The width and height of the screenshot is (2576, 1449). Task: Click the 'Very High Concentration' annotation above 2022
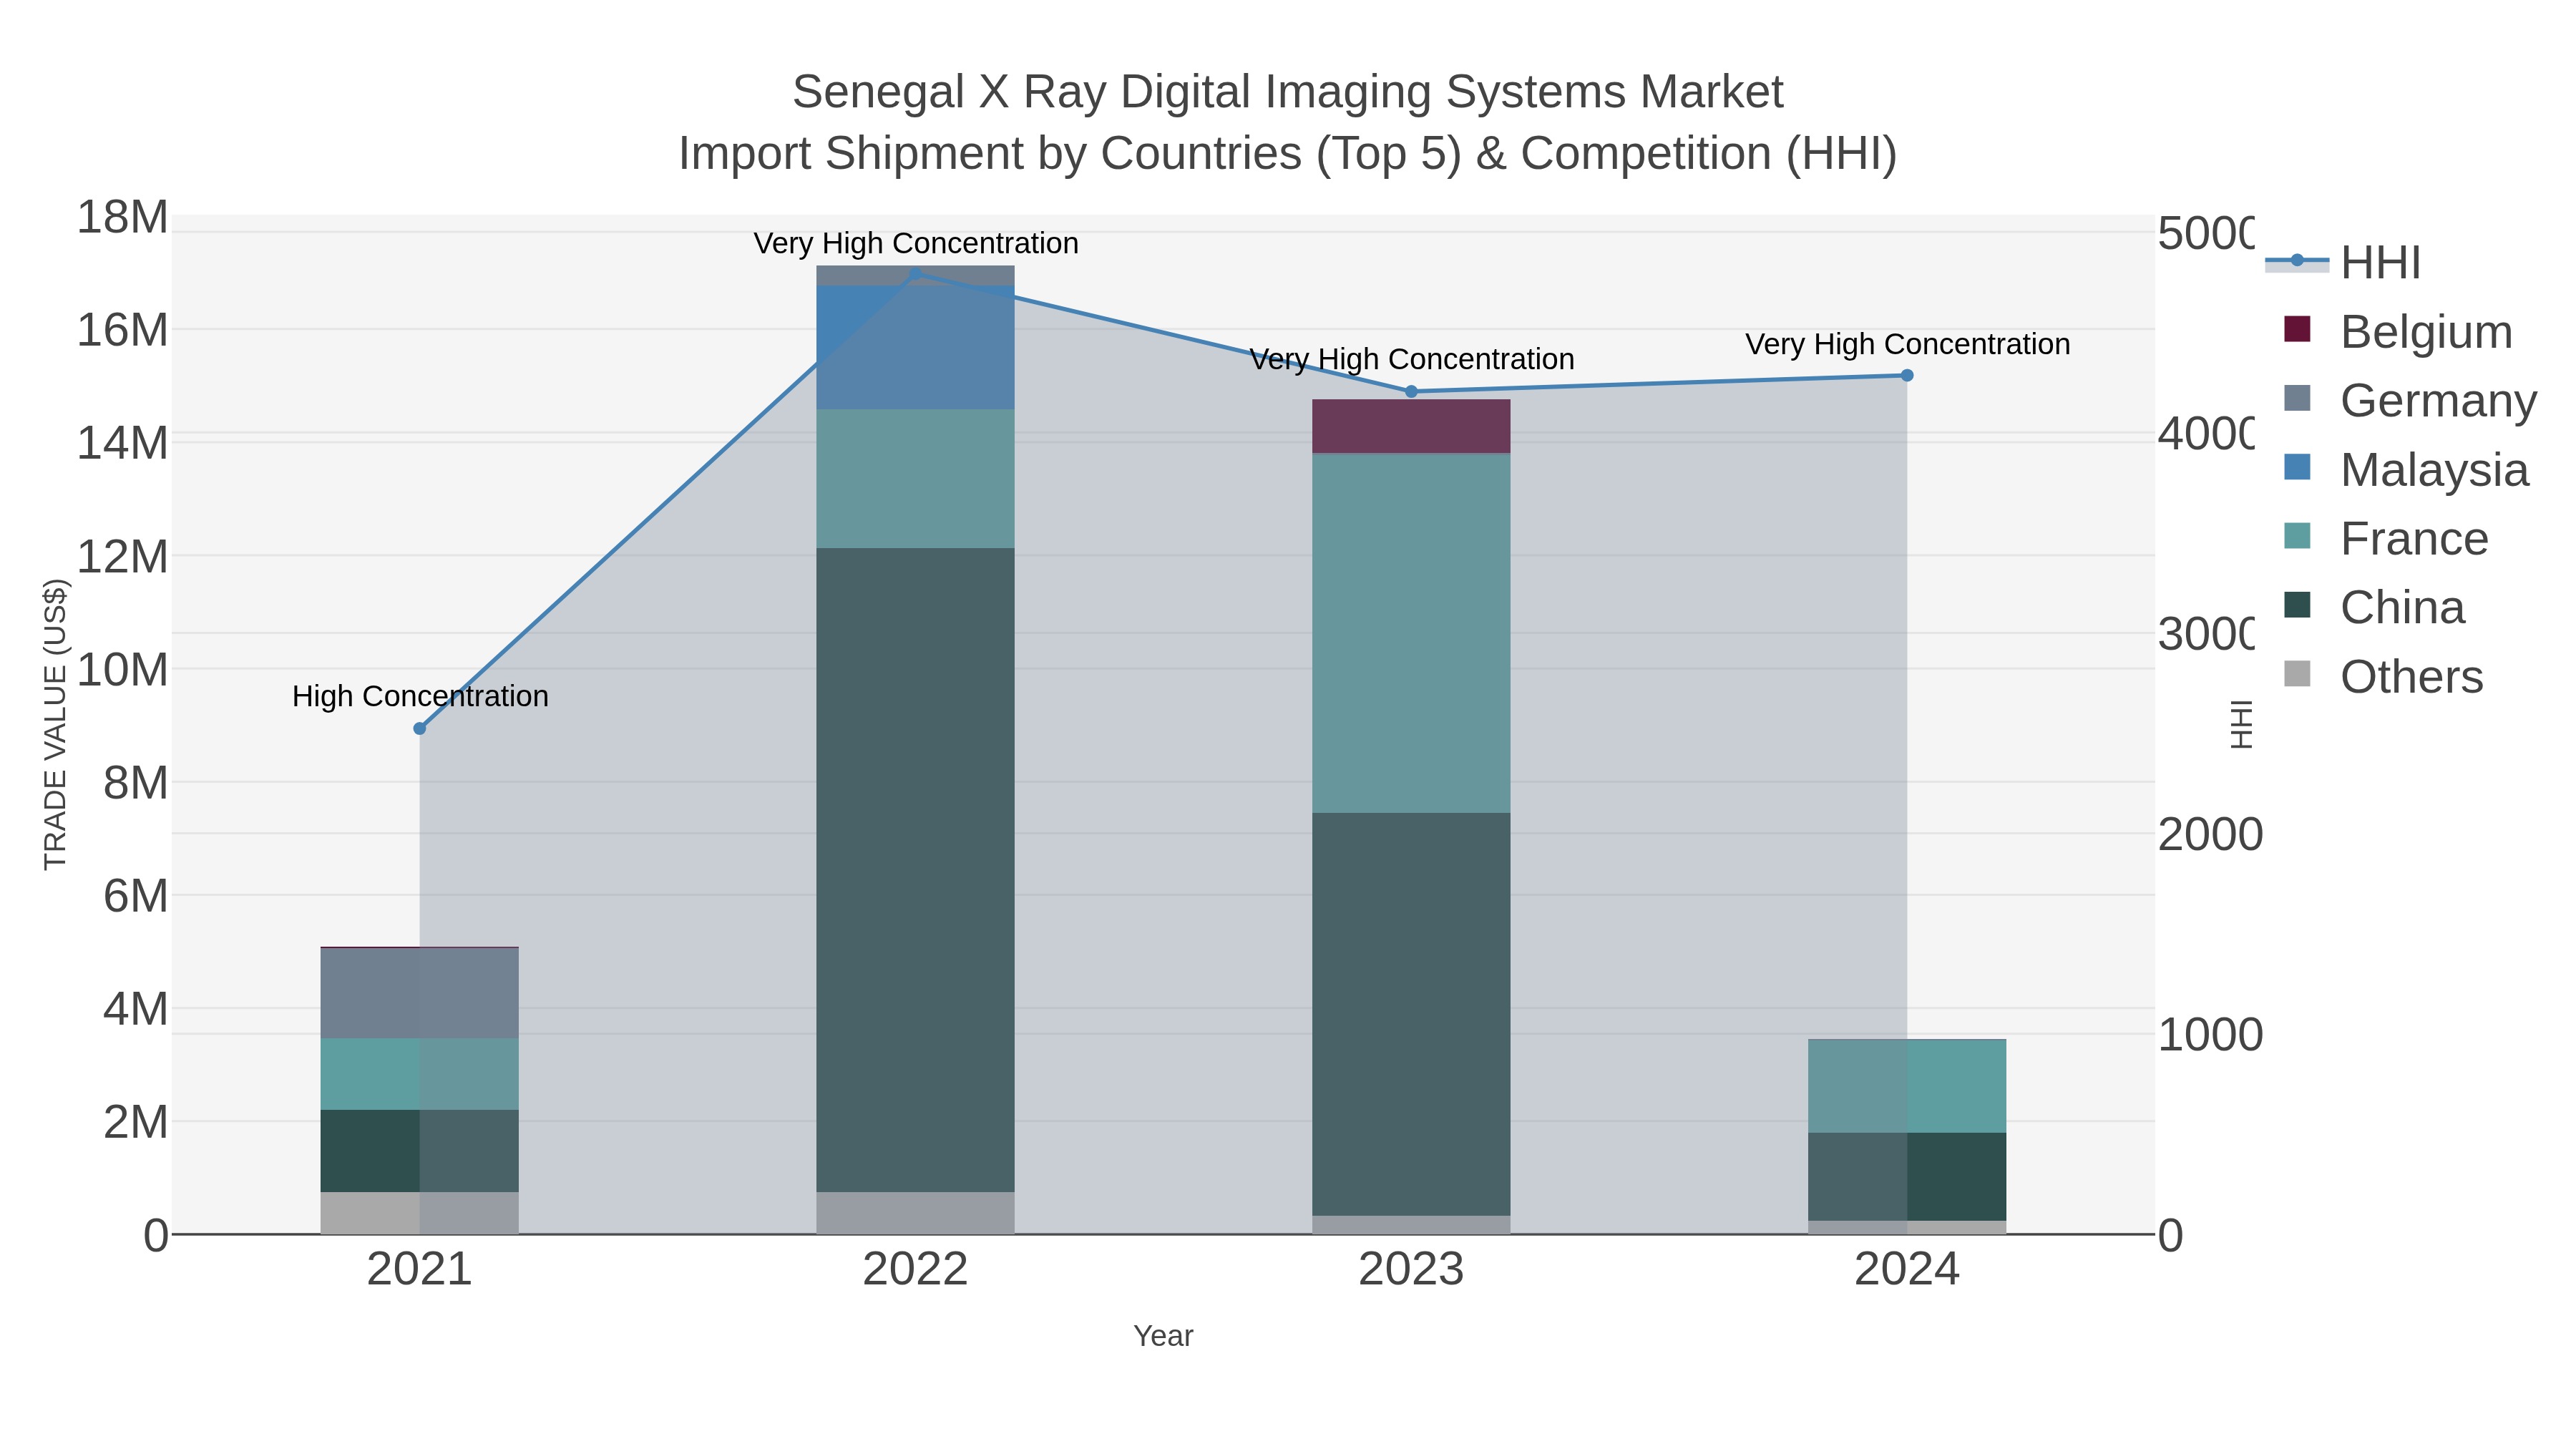coord(916,244)
